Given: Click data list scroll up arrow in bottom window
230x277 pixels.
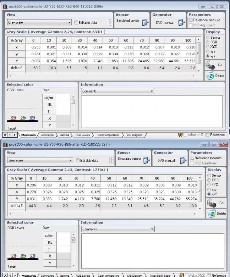Looking at the screenshot, I should (x=73, y=235).
